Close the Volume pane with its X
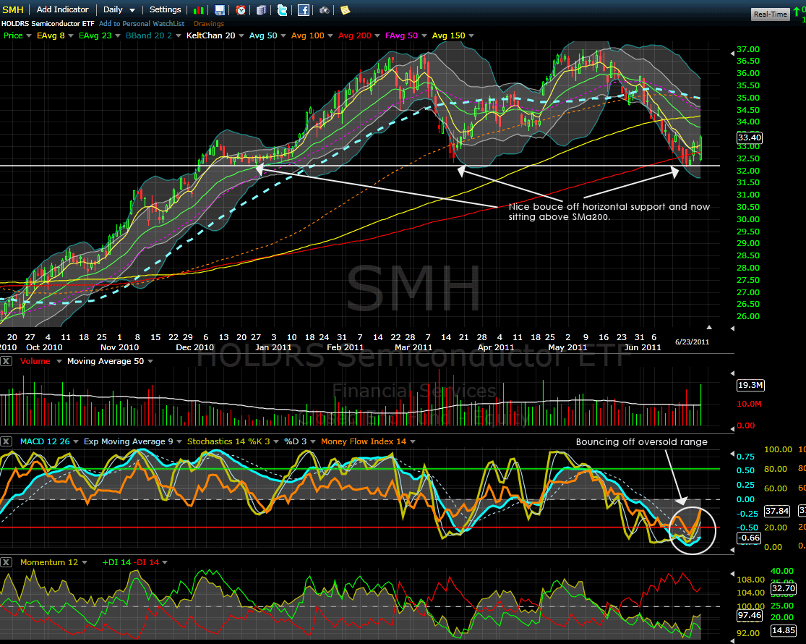The height and width of the screenshot is (644, 806). point(6,361)
